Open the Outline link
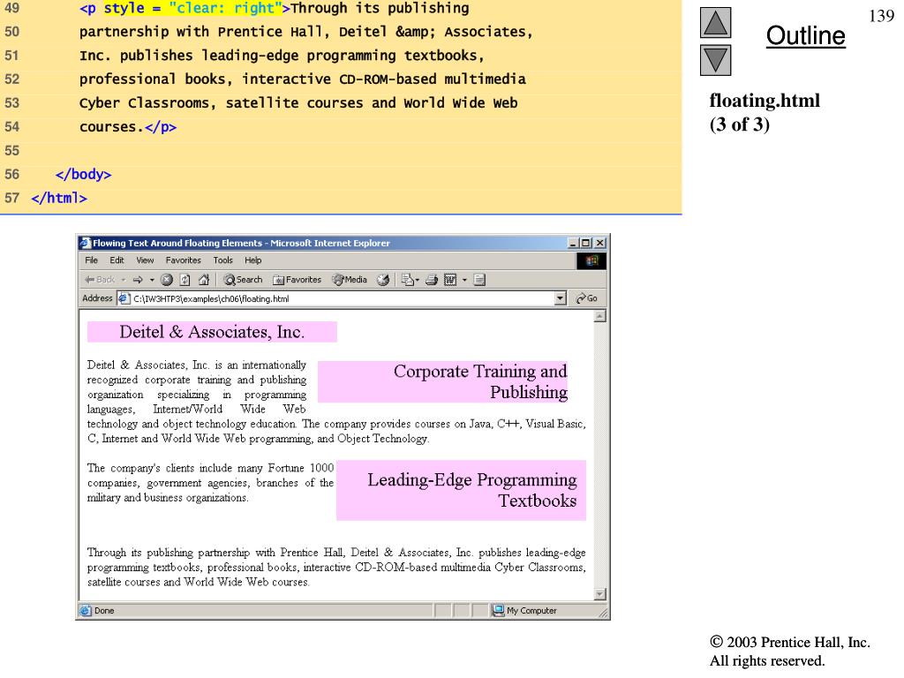This screenshot has width=904, height=678. pyautogui.click(x=805, y=35)
